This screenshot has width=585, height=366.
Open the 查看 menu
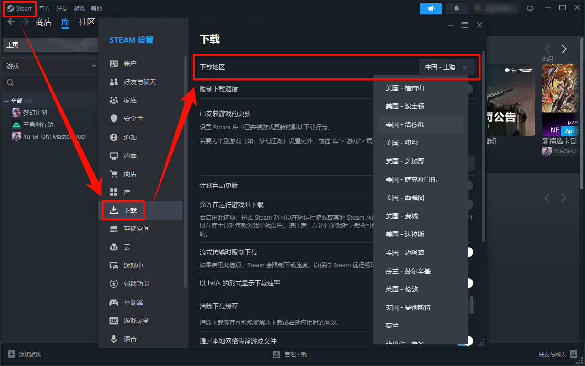[44, 9]
